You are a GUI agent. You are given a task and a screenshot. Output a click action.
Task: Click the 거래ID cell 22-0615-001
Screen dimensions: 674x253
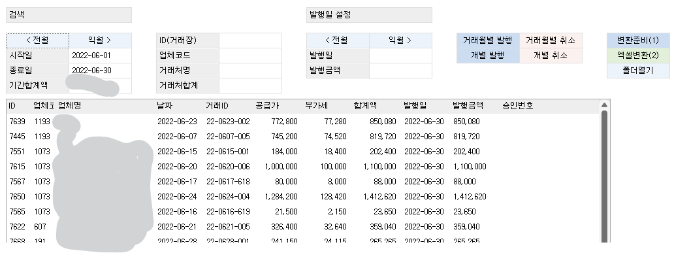tap(228, 152)
